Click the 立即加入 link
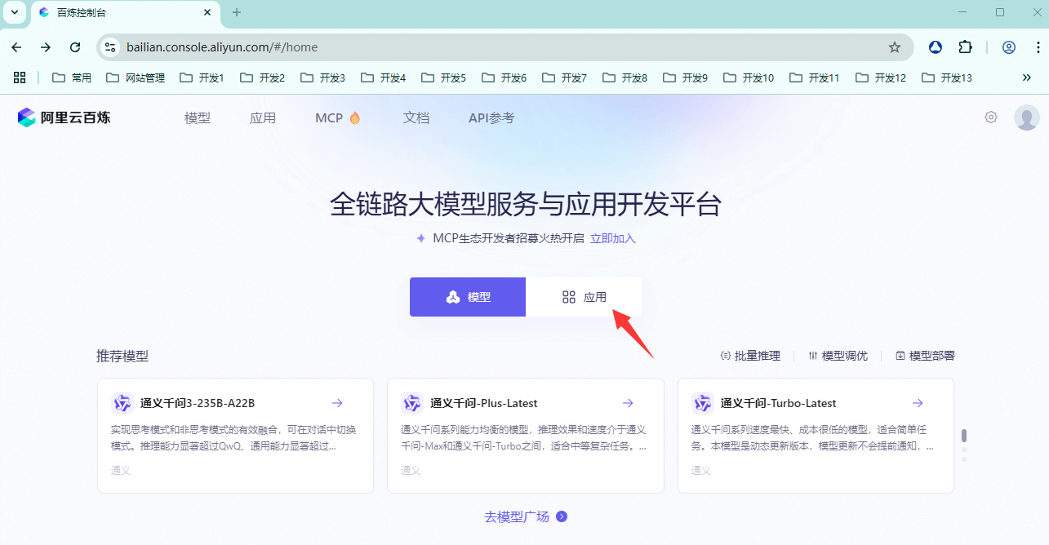The height and width of the screenshot is (545, 1049). [613, 238]
